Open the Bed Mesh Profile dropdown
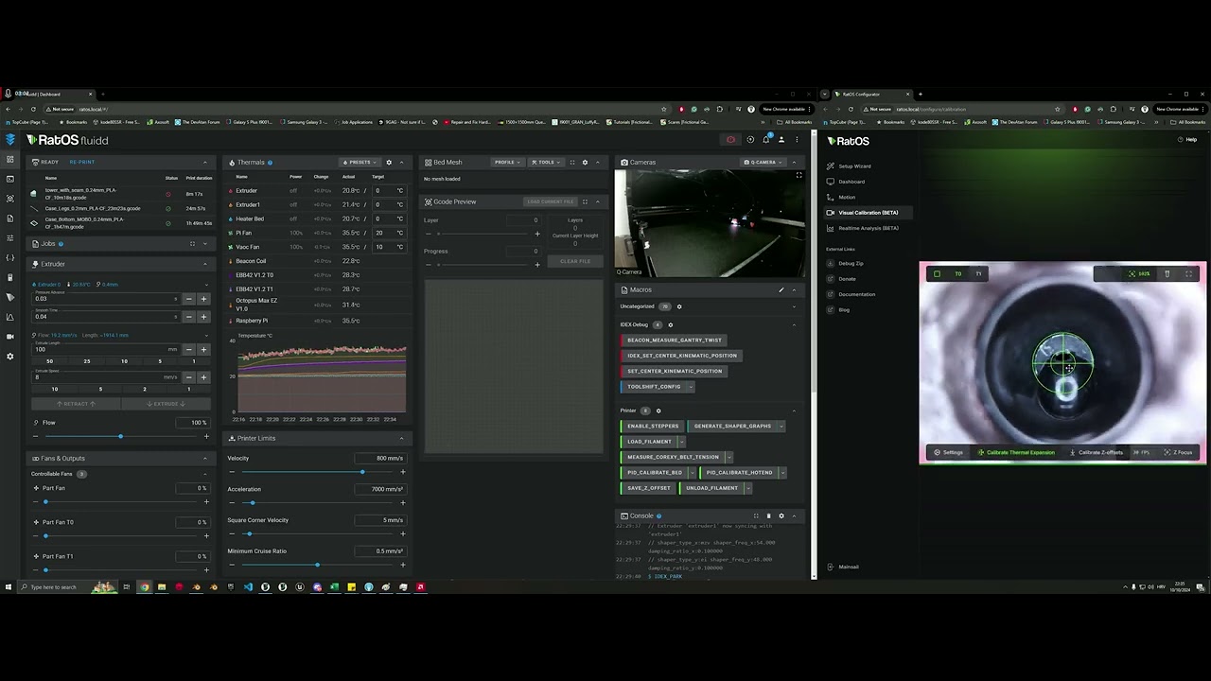 point(507,163)
